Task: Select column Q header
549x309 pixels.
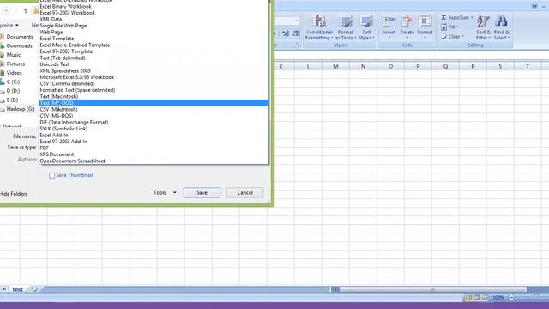Action: click(445, 66)
